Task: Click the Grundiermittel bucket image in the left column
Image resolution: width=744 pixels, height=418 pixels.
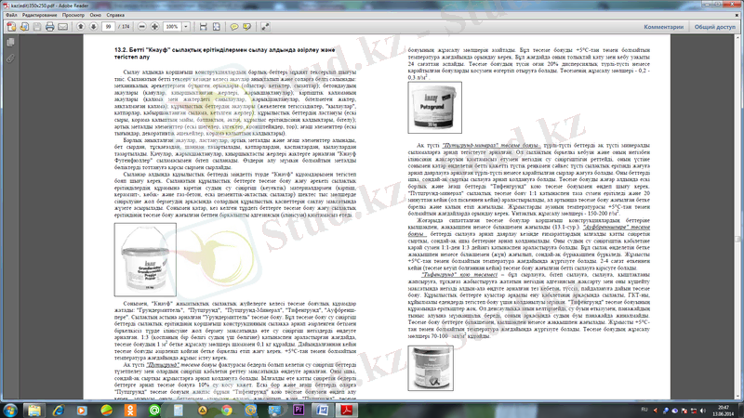Action: click(x=145, y=260)
